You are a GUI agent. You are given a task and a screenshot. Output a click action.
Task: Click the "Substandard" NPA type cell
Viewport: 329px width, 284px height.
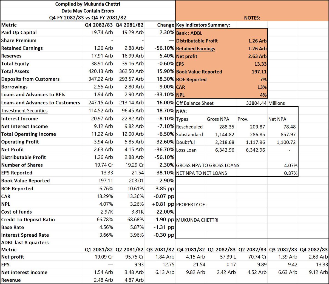(190, 134)
